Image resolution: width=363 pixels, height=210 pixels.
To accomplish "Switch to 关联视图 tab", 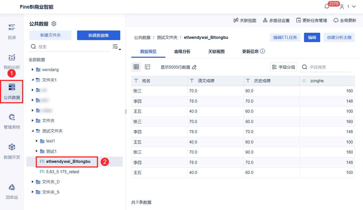I will point(216,52).
